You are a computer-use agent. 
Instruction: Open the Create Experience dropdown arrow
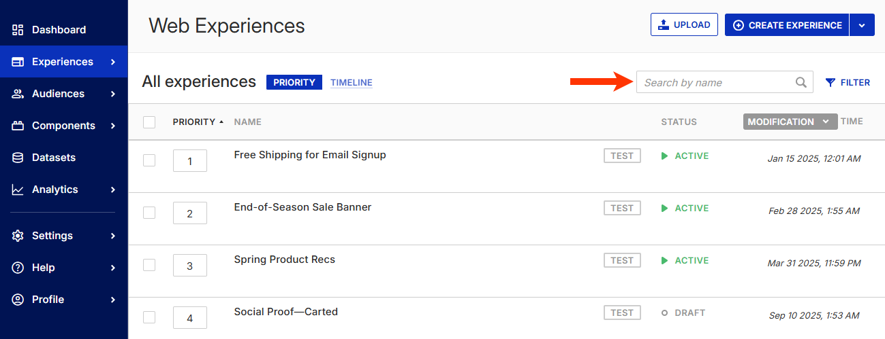[862, 25]
